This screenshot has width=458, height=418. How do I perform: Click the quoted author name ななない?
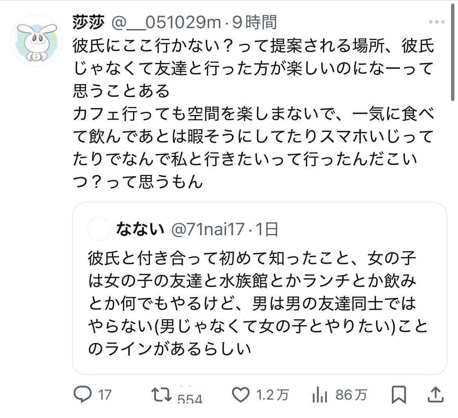click(140, 229)
